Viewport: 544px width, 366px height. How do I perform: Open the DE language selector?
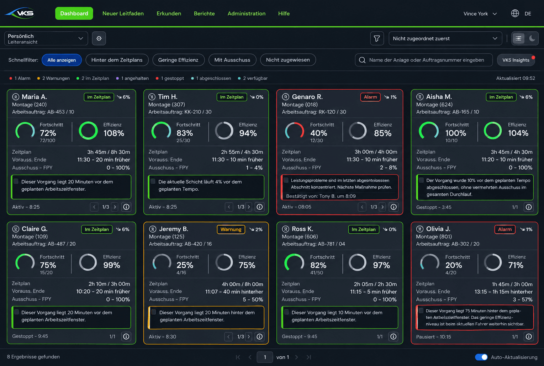(x=528, y=14)
